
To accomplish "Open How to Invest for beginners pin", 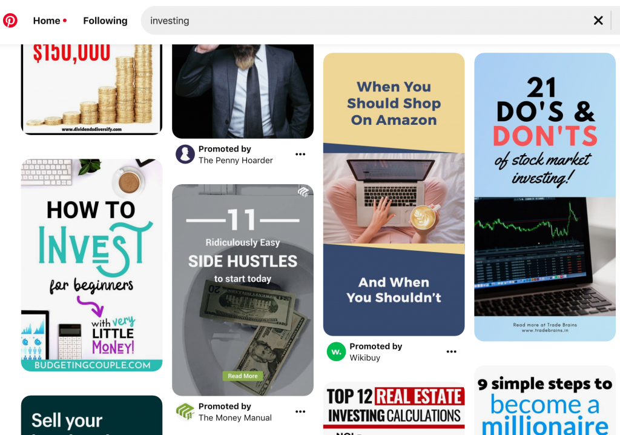I will (x=92, y=265).
